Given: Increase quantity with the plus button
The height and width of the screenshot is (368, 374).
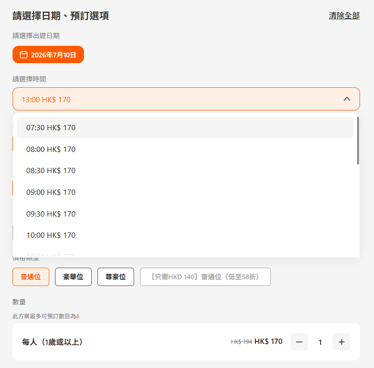Looking at the screenshot, I should tap(342, 342).
